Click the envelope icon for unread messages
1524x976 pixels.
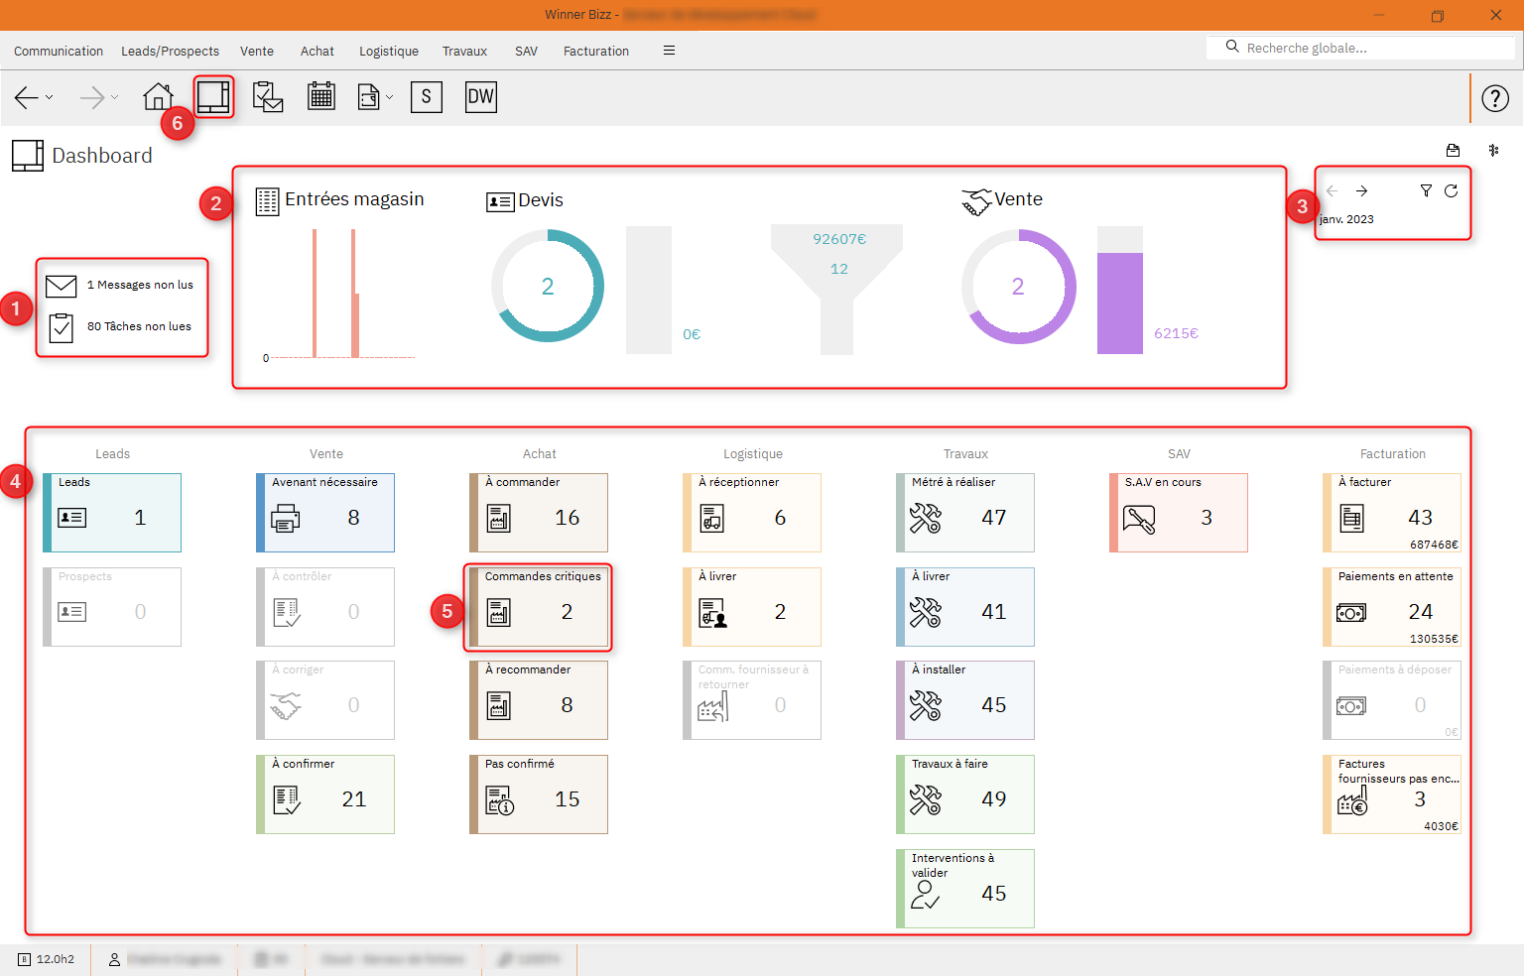point(61,286)
